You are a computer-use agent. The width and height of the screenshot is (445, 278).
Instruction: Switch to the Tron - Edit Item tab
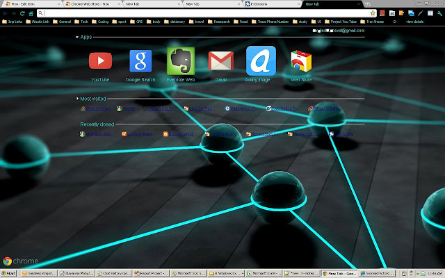[x=31, y=4]
